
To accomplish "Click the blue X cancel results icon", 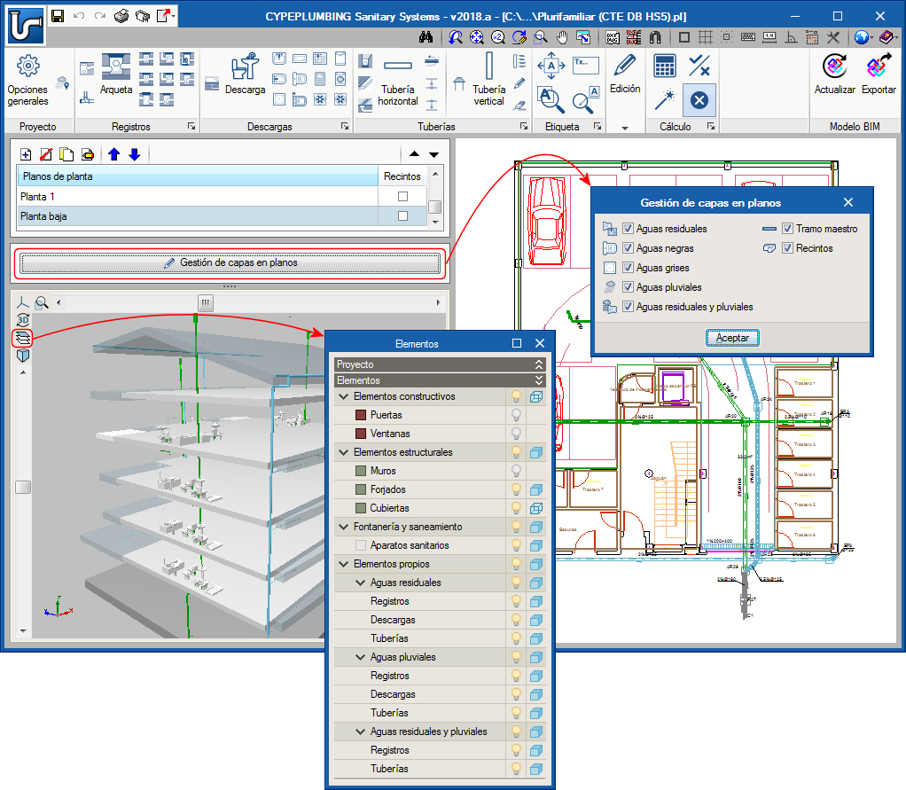I will coord(699,100).
